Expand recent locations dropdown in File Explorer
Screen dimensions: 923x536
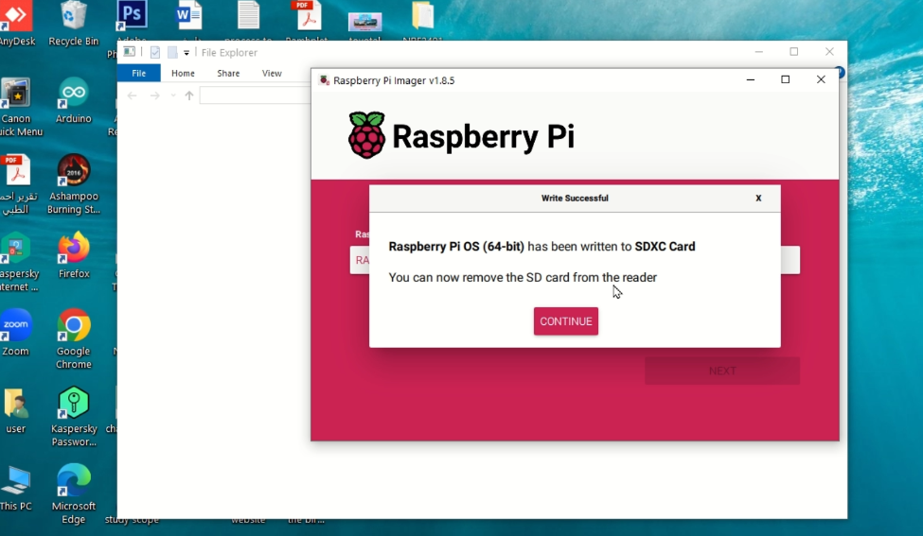point(173,95)
